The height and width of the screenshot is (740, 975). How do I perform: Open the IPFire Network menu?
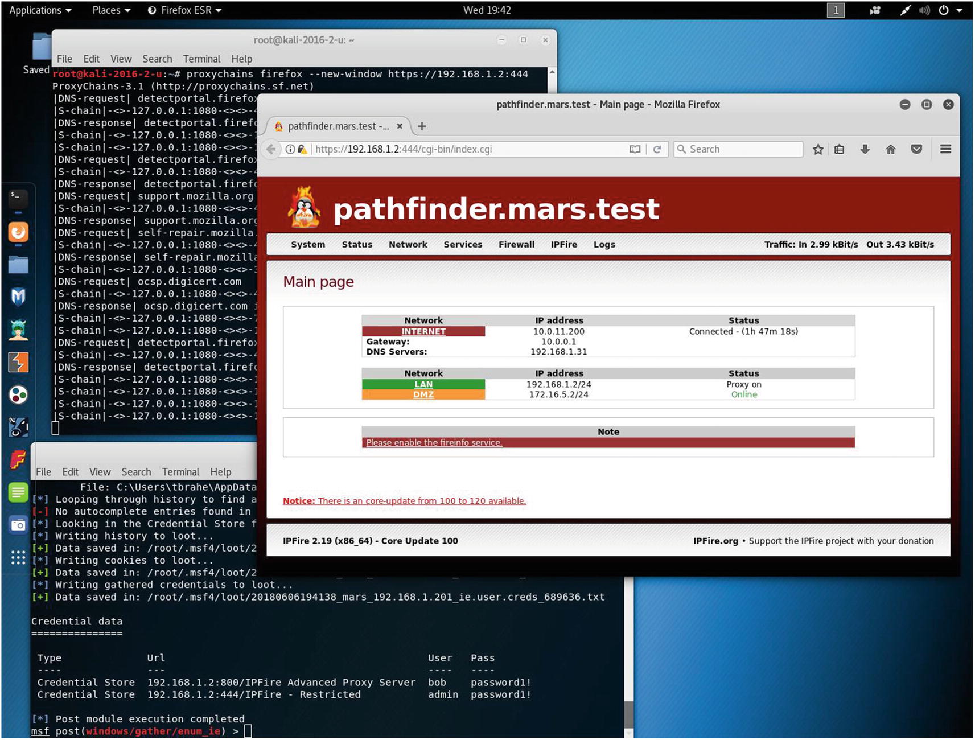(x=408, y=245)
